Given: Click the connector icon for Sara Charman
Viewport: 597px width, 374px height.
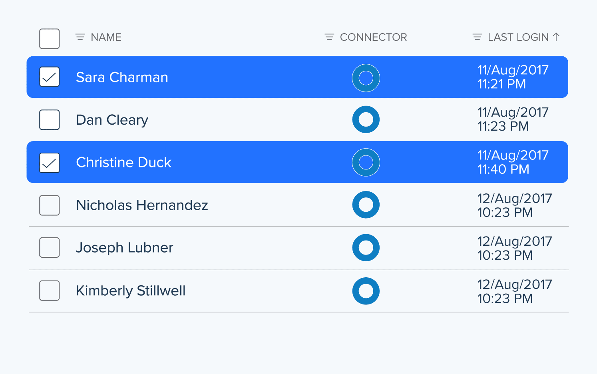Looking at the screenshot, I should pos(366,78).
